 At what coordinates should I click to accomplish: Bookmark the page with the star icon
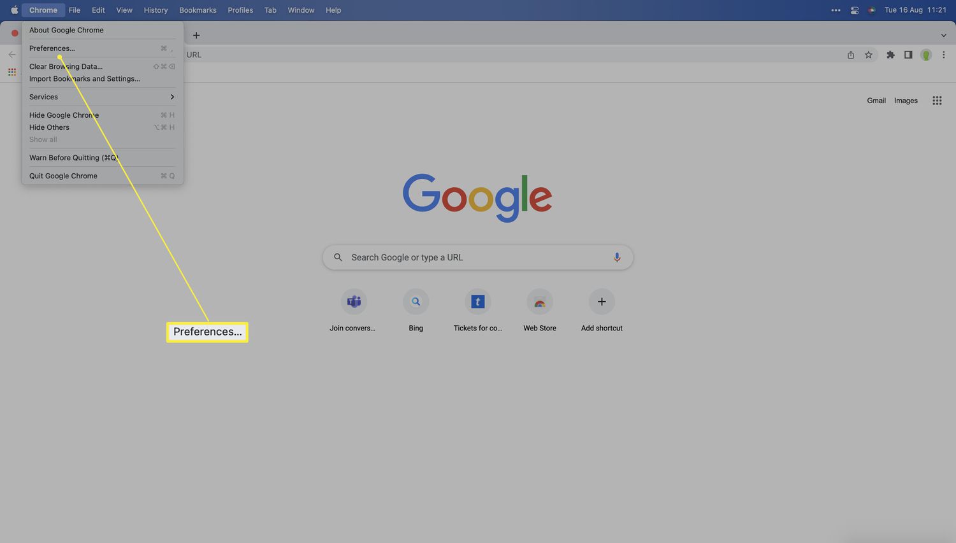coord(869,55)
